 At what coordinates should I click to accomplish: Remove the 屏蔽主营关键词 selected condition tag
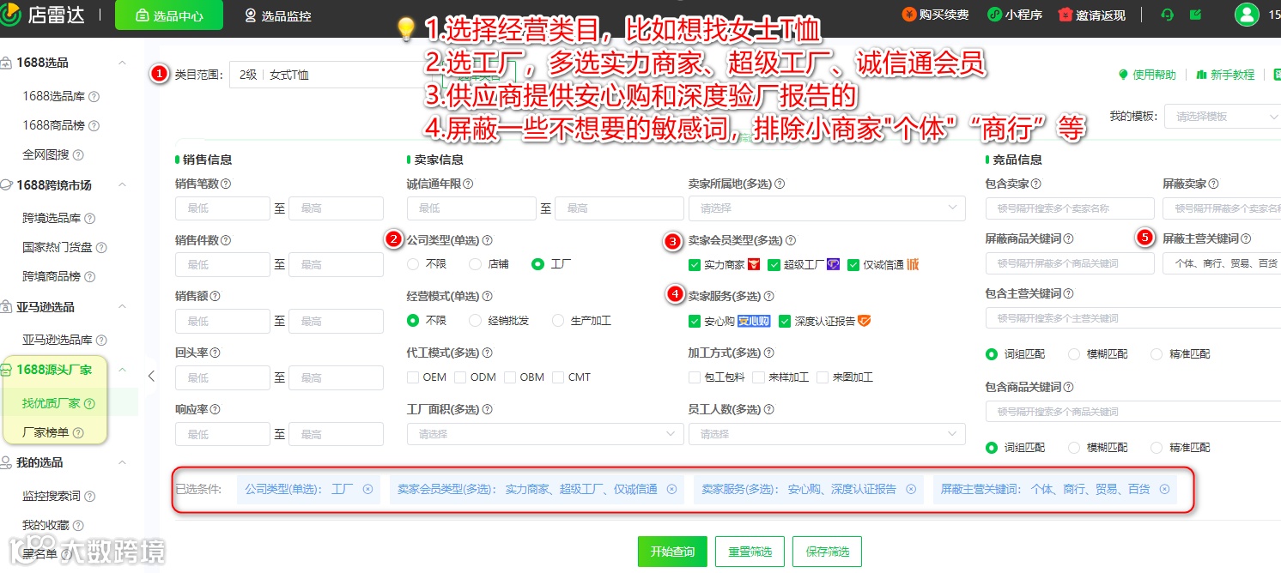click(x=1164, y=489)
